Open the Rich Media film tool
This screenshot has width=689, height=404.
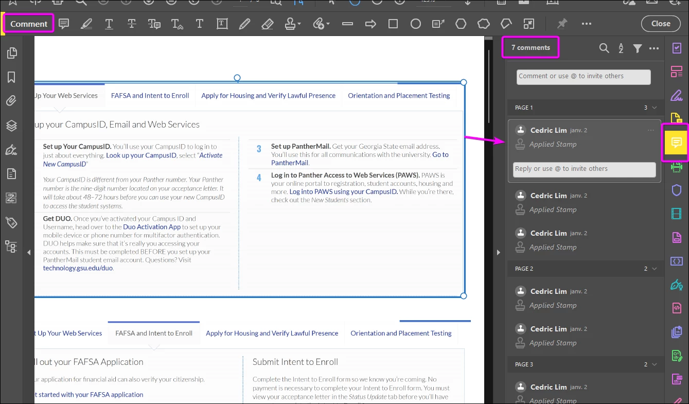coord(677,214)
